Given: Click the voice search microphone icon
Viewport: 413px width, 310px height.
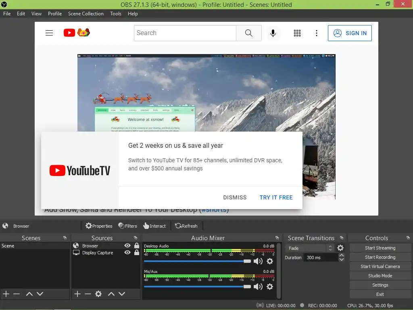Looking at the screenshot, I should [x=273, y=33].
